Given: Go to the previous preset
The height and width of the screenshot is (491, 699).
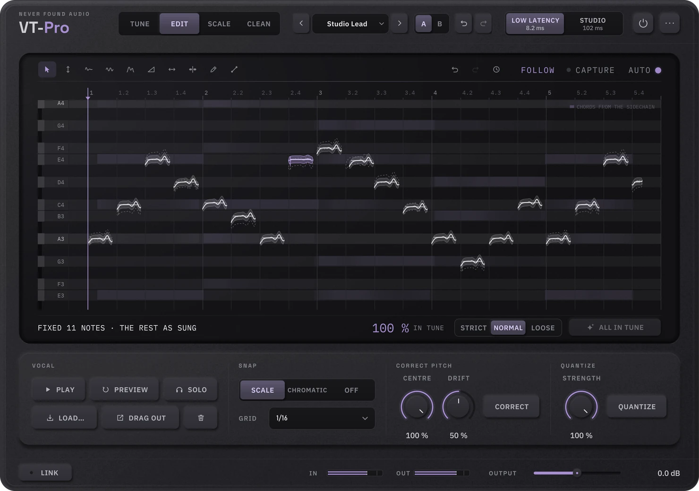Looking at the screenshot, I should [301, 24].
